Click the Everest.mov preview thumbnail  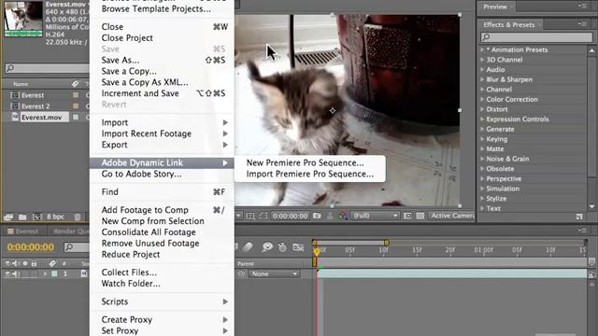(23, 19)
